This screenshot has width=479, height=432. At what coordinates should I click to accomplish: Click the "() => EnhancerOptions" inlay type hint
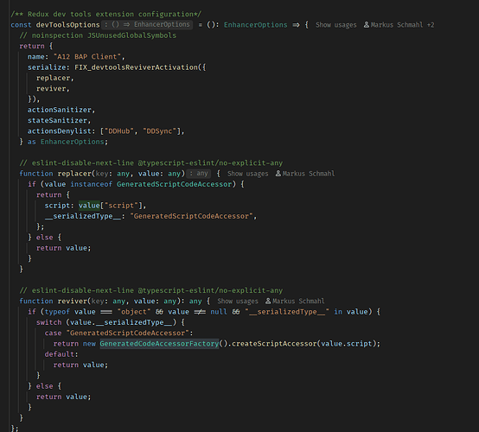coord(147,24)
